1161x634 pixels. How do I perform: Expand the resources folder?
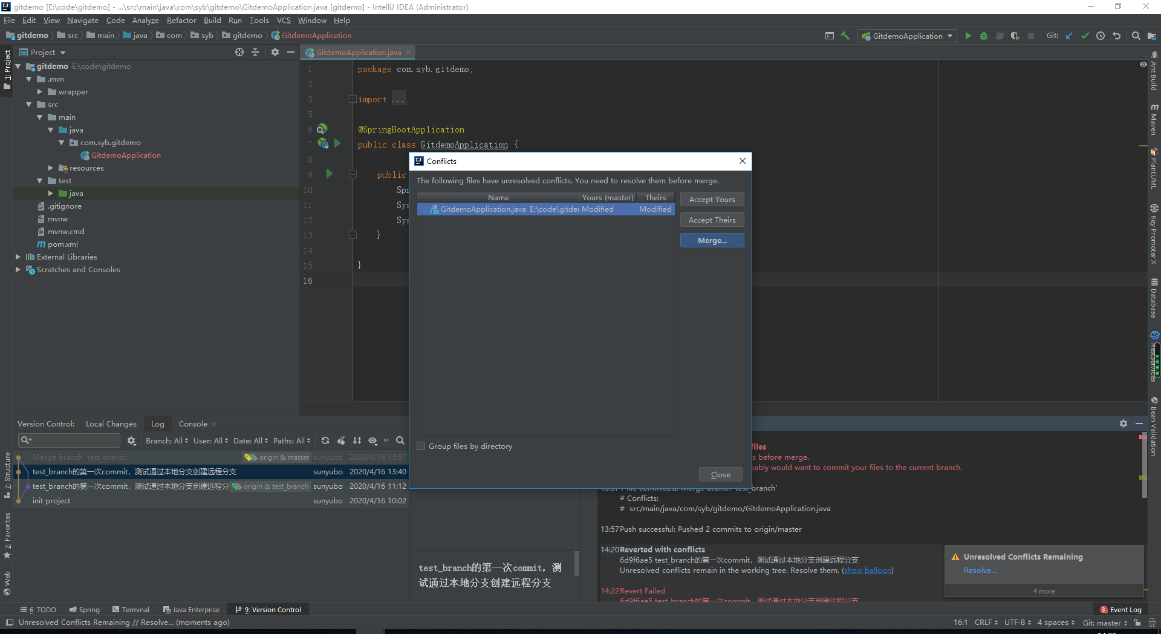(51, 168)
